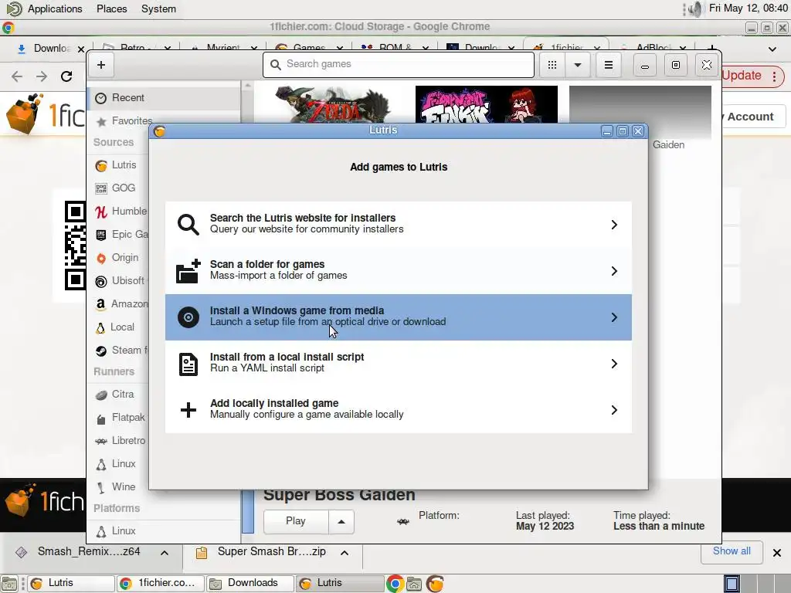Click the volume icon in system tray
This screenshot has width=791, height=593.
(x=696, y=9)
